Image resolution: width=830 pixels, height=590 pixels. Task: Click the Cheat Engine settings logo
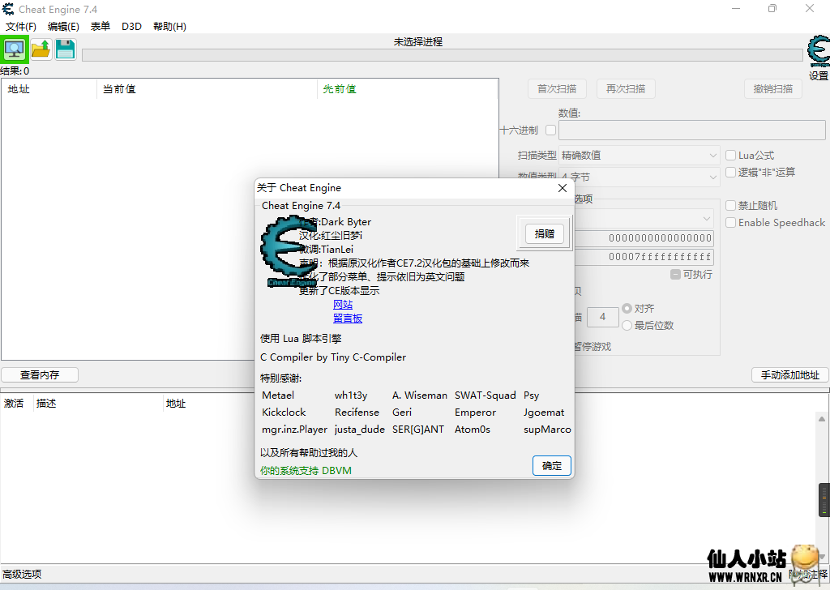point(819,52)
